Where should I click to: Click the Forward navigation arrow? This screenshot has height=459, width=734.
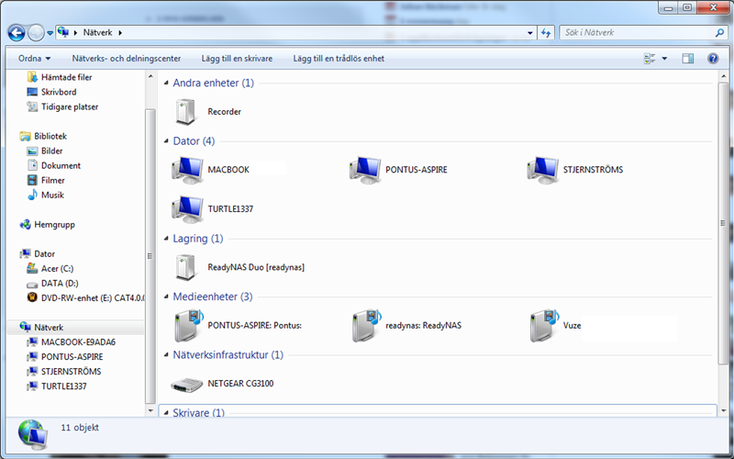click(x=36, y=33)
